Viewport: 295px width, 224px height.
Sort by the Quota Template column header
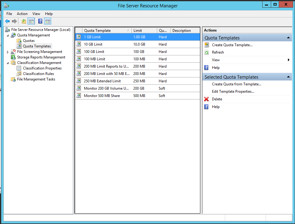[x=107, y=30]
